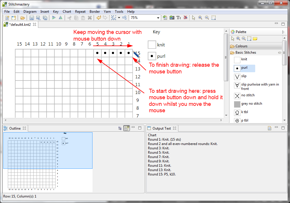Click the new chart icon in toolbar

point(7,18)
